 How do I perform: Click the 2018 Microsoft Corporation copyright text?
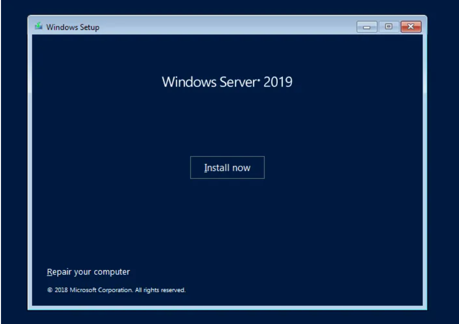coord(117,290)
